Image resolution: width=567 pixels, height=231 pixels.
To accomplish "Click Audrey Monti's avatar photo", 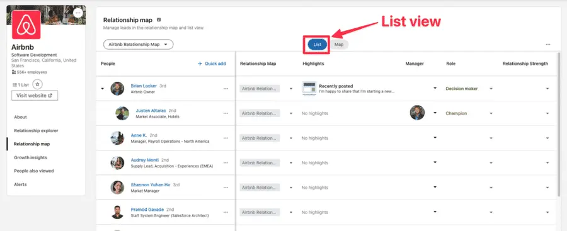I will coord(117,162).
